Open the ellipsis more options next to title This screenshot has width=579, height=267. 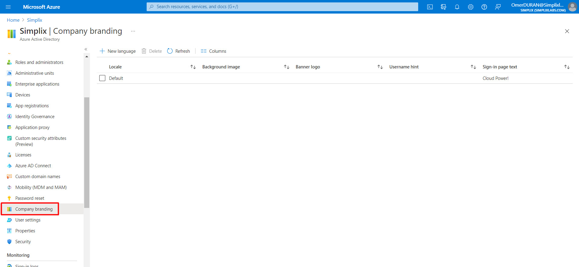coord(133,31)
